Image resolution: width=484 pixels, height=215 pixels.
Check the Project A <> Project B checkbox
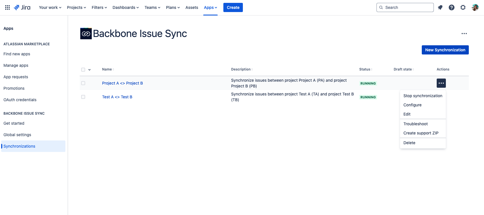pos(83,83)
